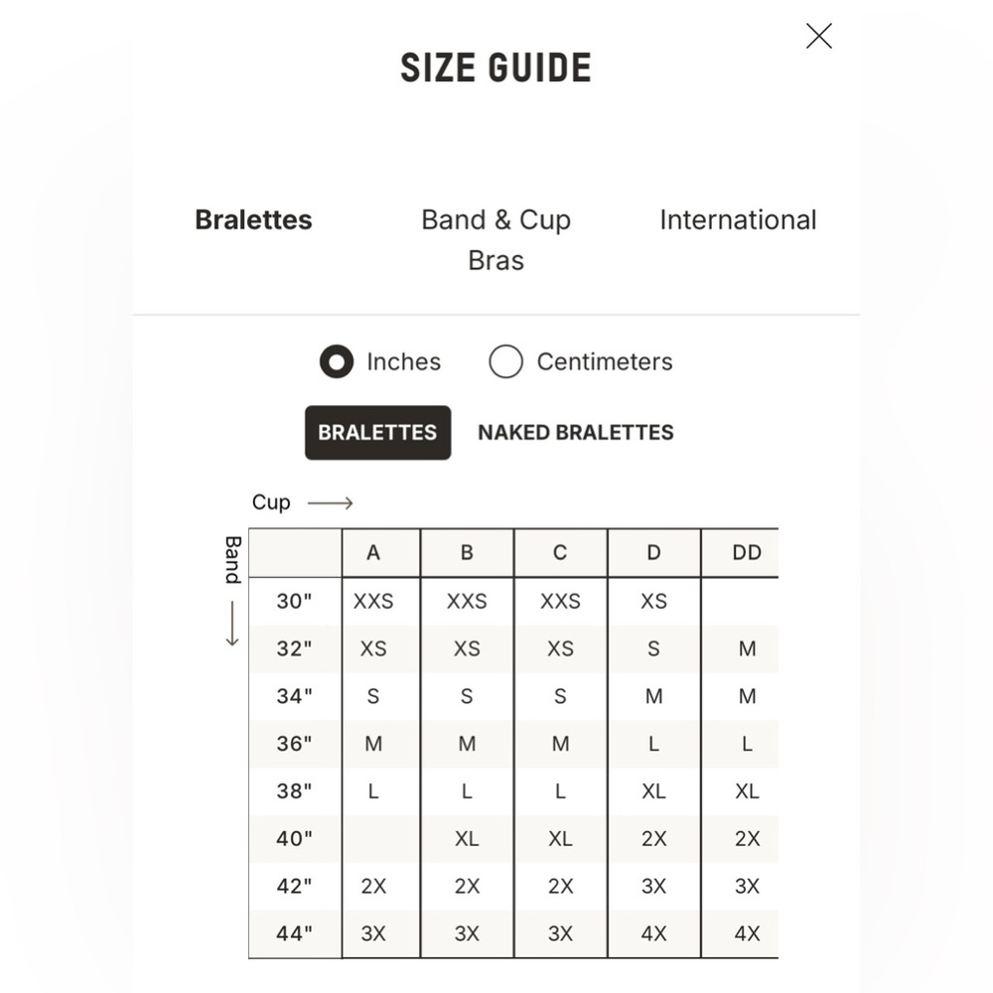The height and width of the screenshot is (993, 993).
Task: Switch to NAKED BRALETTES chart
Action: (x=576, y=433)
